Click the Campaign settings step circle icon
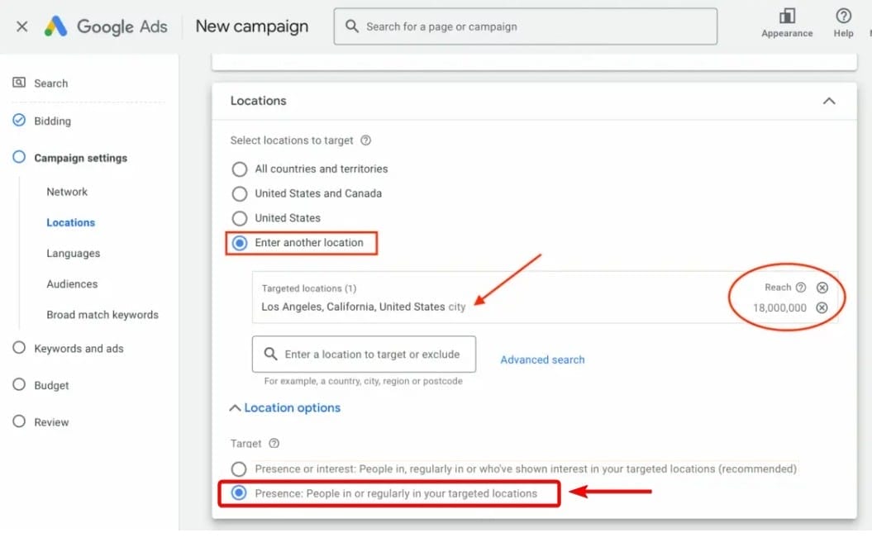The image size is (872, 538). coord(21,158)
